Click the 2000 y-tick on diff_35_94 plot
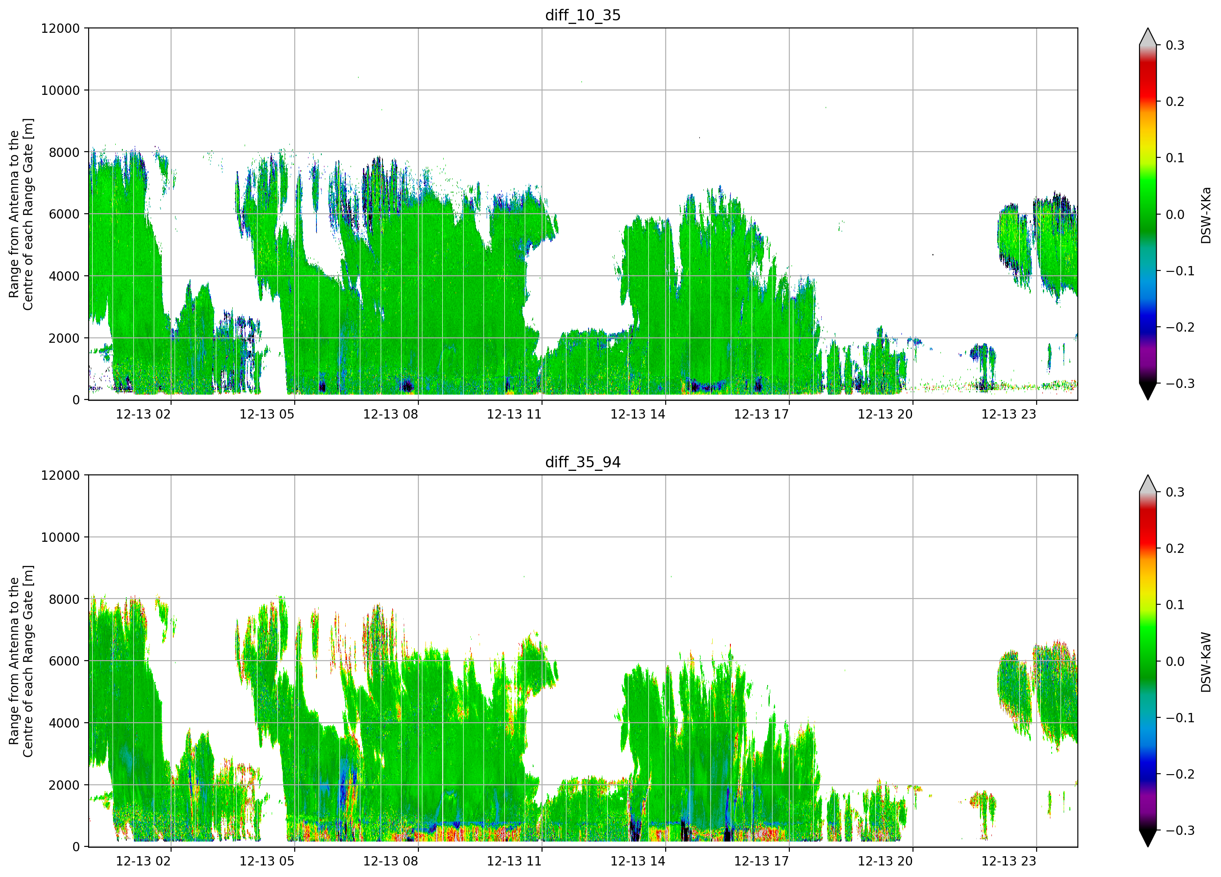1221x877 pixels. 64,785
